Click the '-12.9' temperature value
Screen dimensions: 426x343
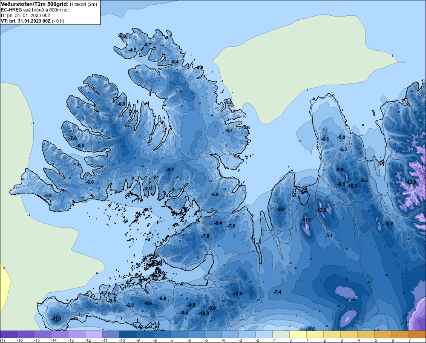coord(411,182)
